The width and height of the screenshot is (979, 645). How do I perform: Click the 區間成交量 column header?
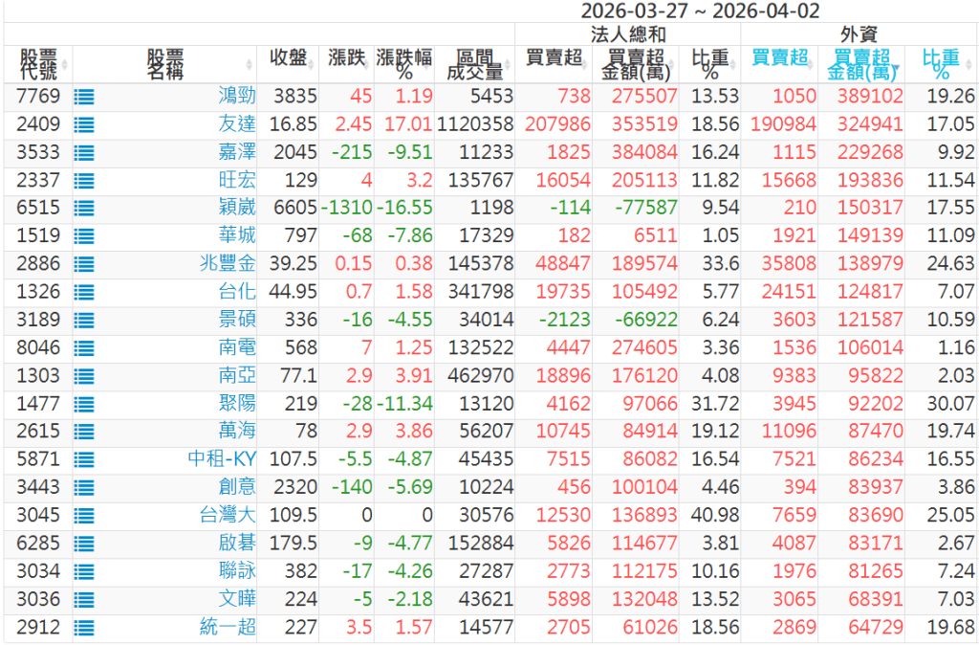tap(474, 64)
